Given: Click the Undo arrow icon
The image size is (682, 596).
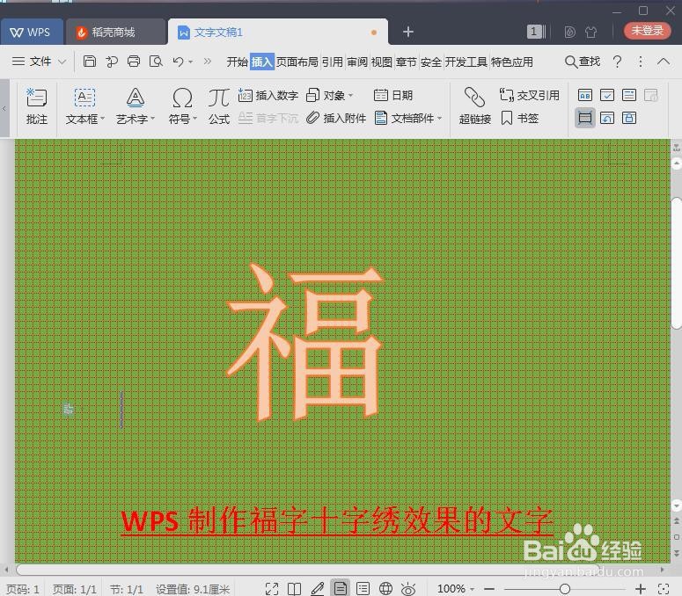Looking at the screenshot, I should tap(178, 62).
